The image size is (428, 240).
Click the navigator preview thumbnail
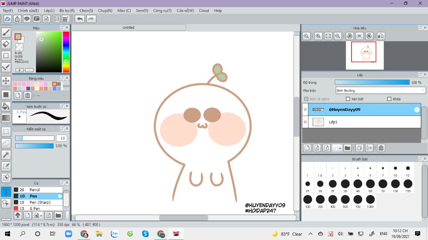(x=364, y=55)
